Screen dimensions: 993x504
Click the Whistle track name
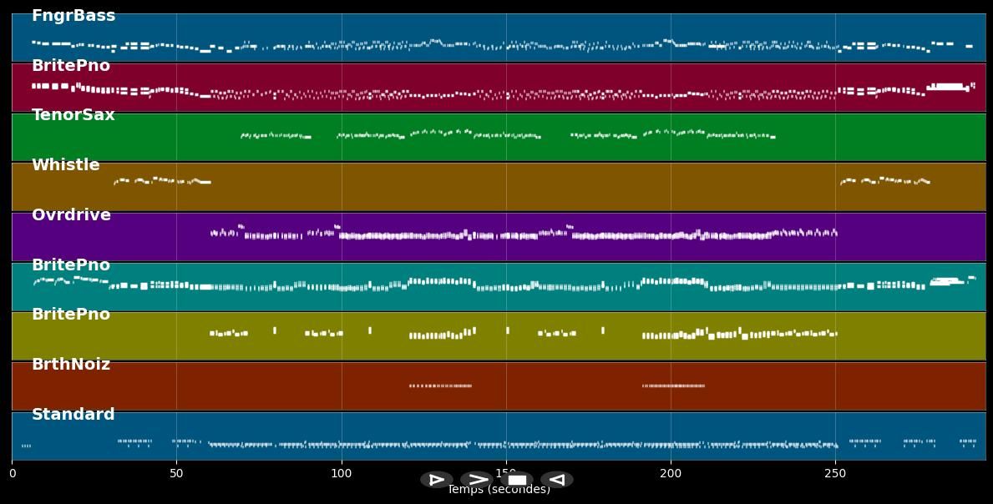66,165
